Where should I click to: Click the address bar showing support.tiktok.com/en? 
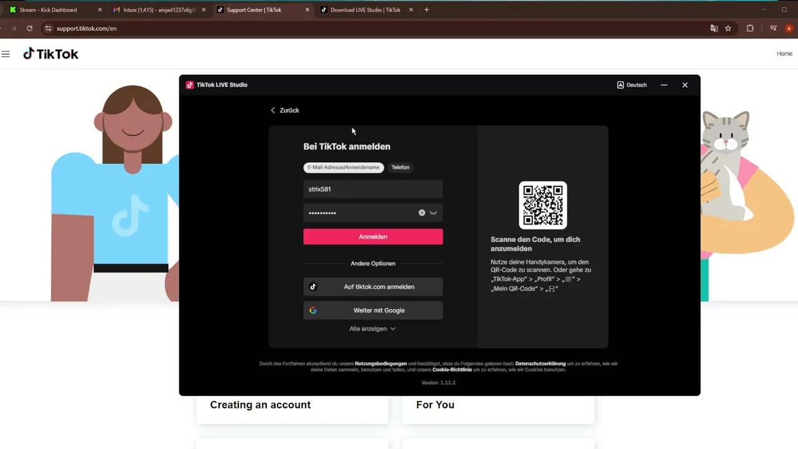(x=374, y=28)
